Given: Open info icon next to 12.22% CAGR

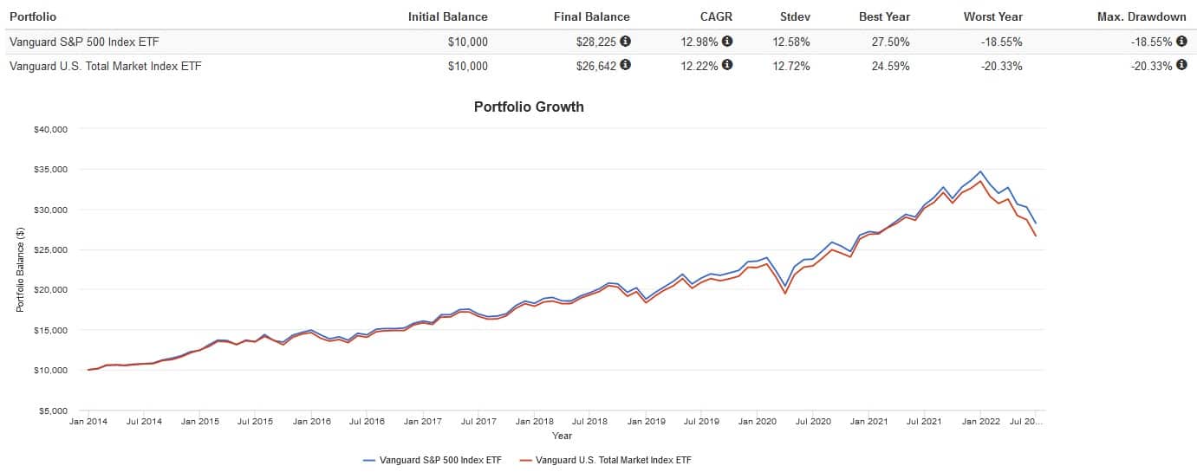Looking at the screenshot, I should tap(727, 65).
